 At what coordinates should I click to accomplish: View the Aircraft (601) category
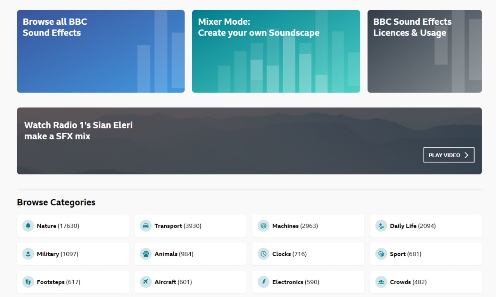point(191,282)
